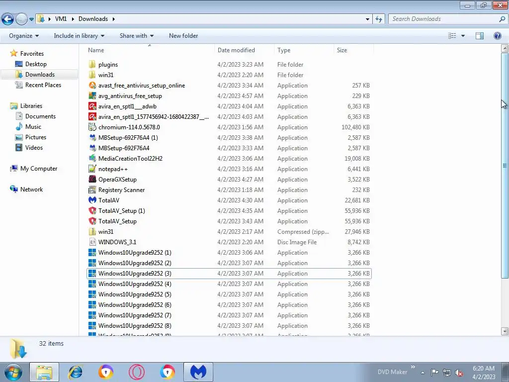Open Documents library in sidebar
Image resolution: width=509 pixels, height=382 pixels.
point(40,116)
